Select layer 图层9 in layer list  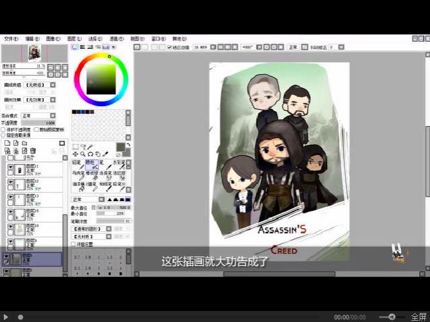(x=34, y=244)
